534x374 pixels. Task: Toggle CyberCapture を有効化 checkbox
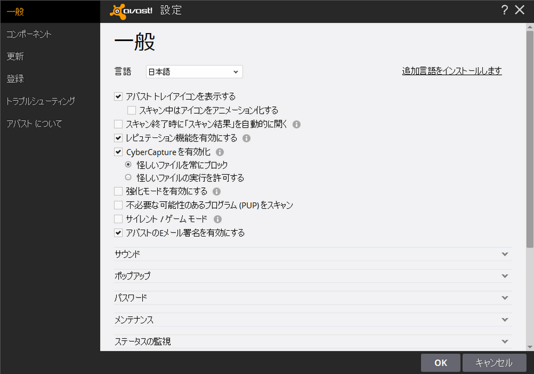(118, 152)
